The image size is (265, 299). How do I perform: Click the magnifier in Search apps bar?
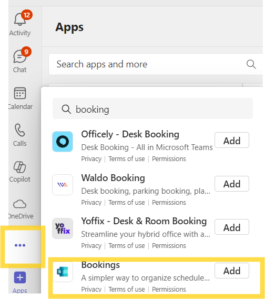point(251,64)
